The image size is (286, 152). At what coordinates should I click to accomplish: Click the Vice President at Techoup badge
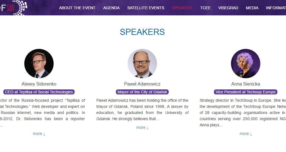click(246, 92)
